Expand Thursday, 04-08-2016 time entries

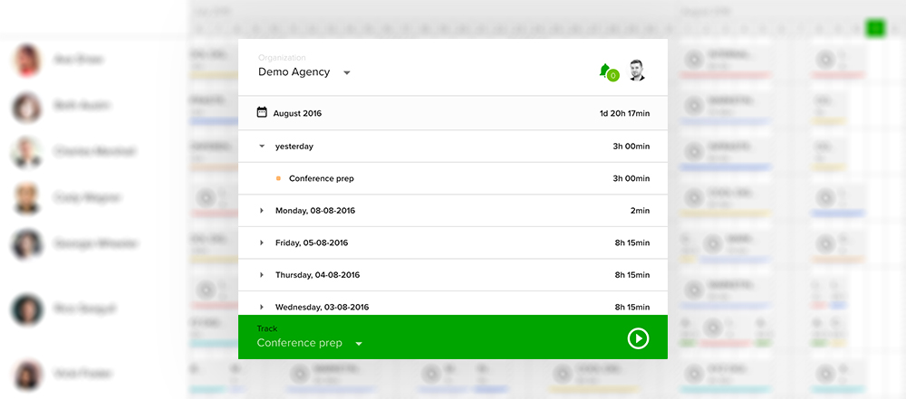[262, 275]
